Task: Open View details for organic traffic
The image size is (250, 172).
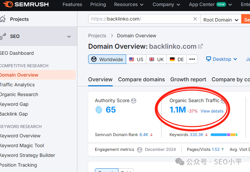Action: coord(212,111)
